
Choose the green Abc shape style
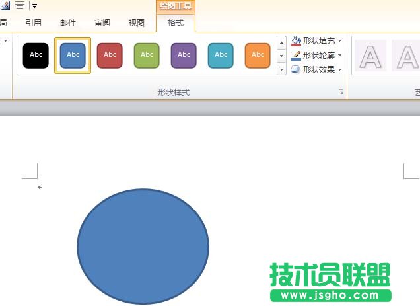click(x=147, y=56)
